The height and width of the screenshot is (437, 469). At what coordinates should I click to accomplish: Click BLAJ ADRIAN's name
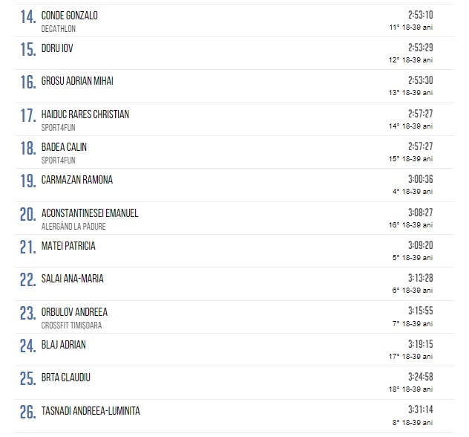pyautogui.click(x=64, y=345)
